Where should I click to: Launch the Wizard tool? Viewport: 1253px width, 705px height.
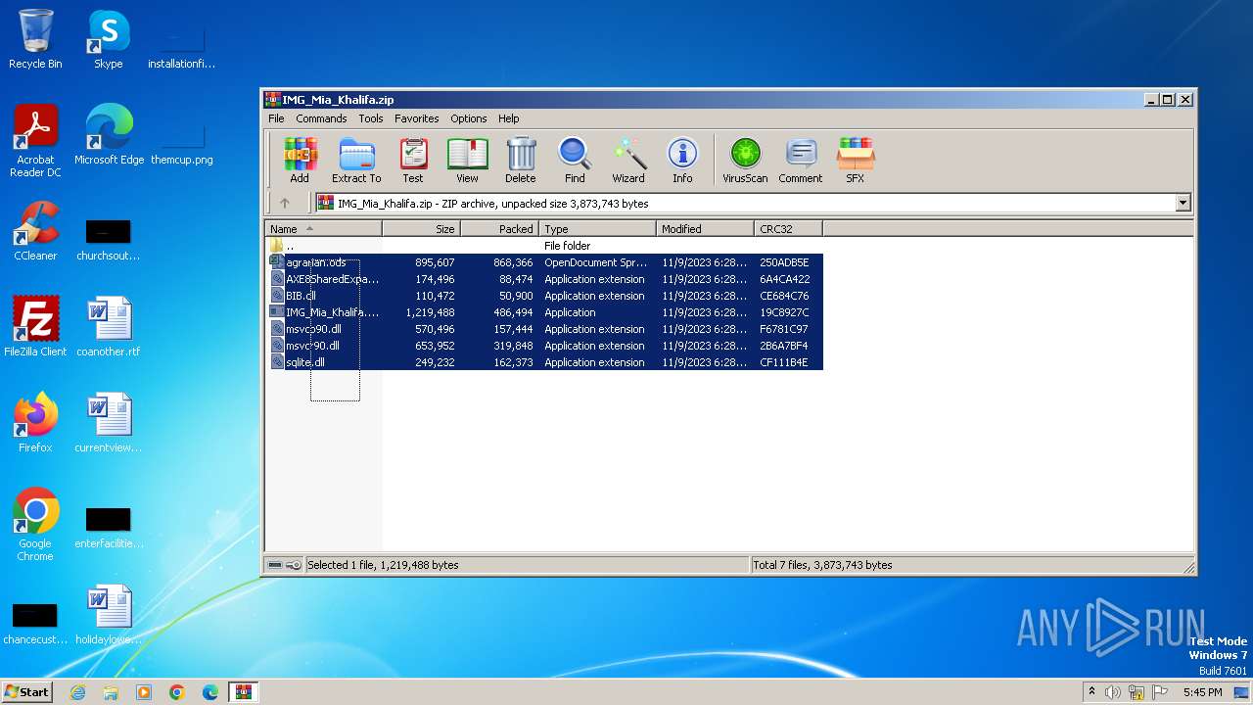pos(628,161)
